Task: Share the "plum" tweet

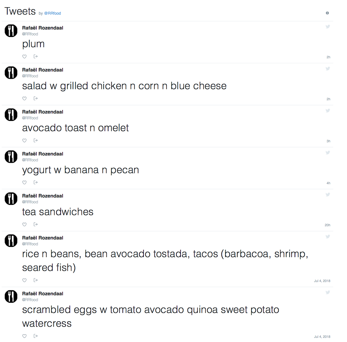Action: pos(35,56)
